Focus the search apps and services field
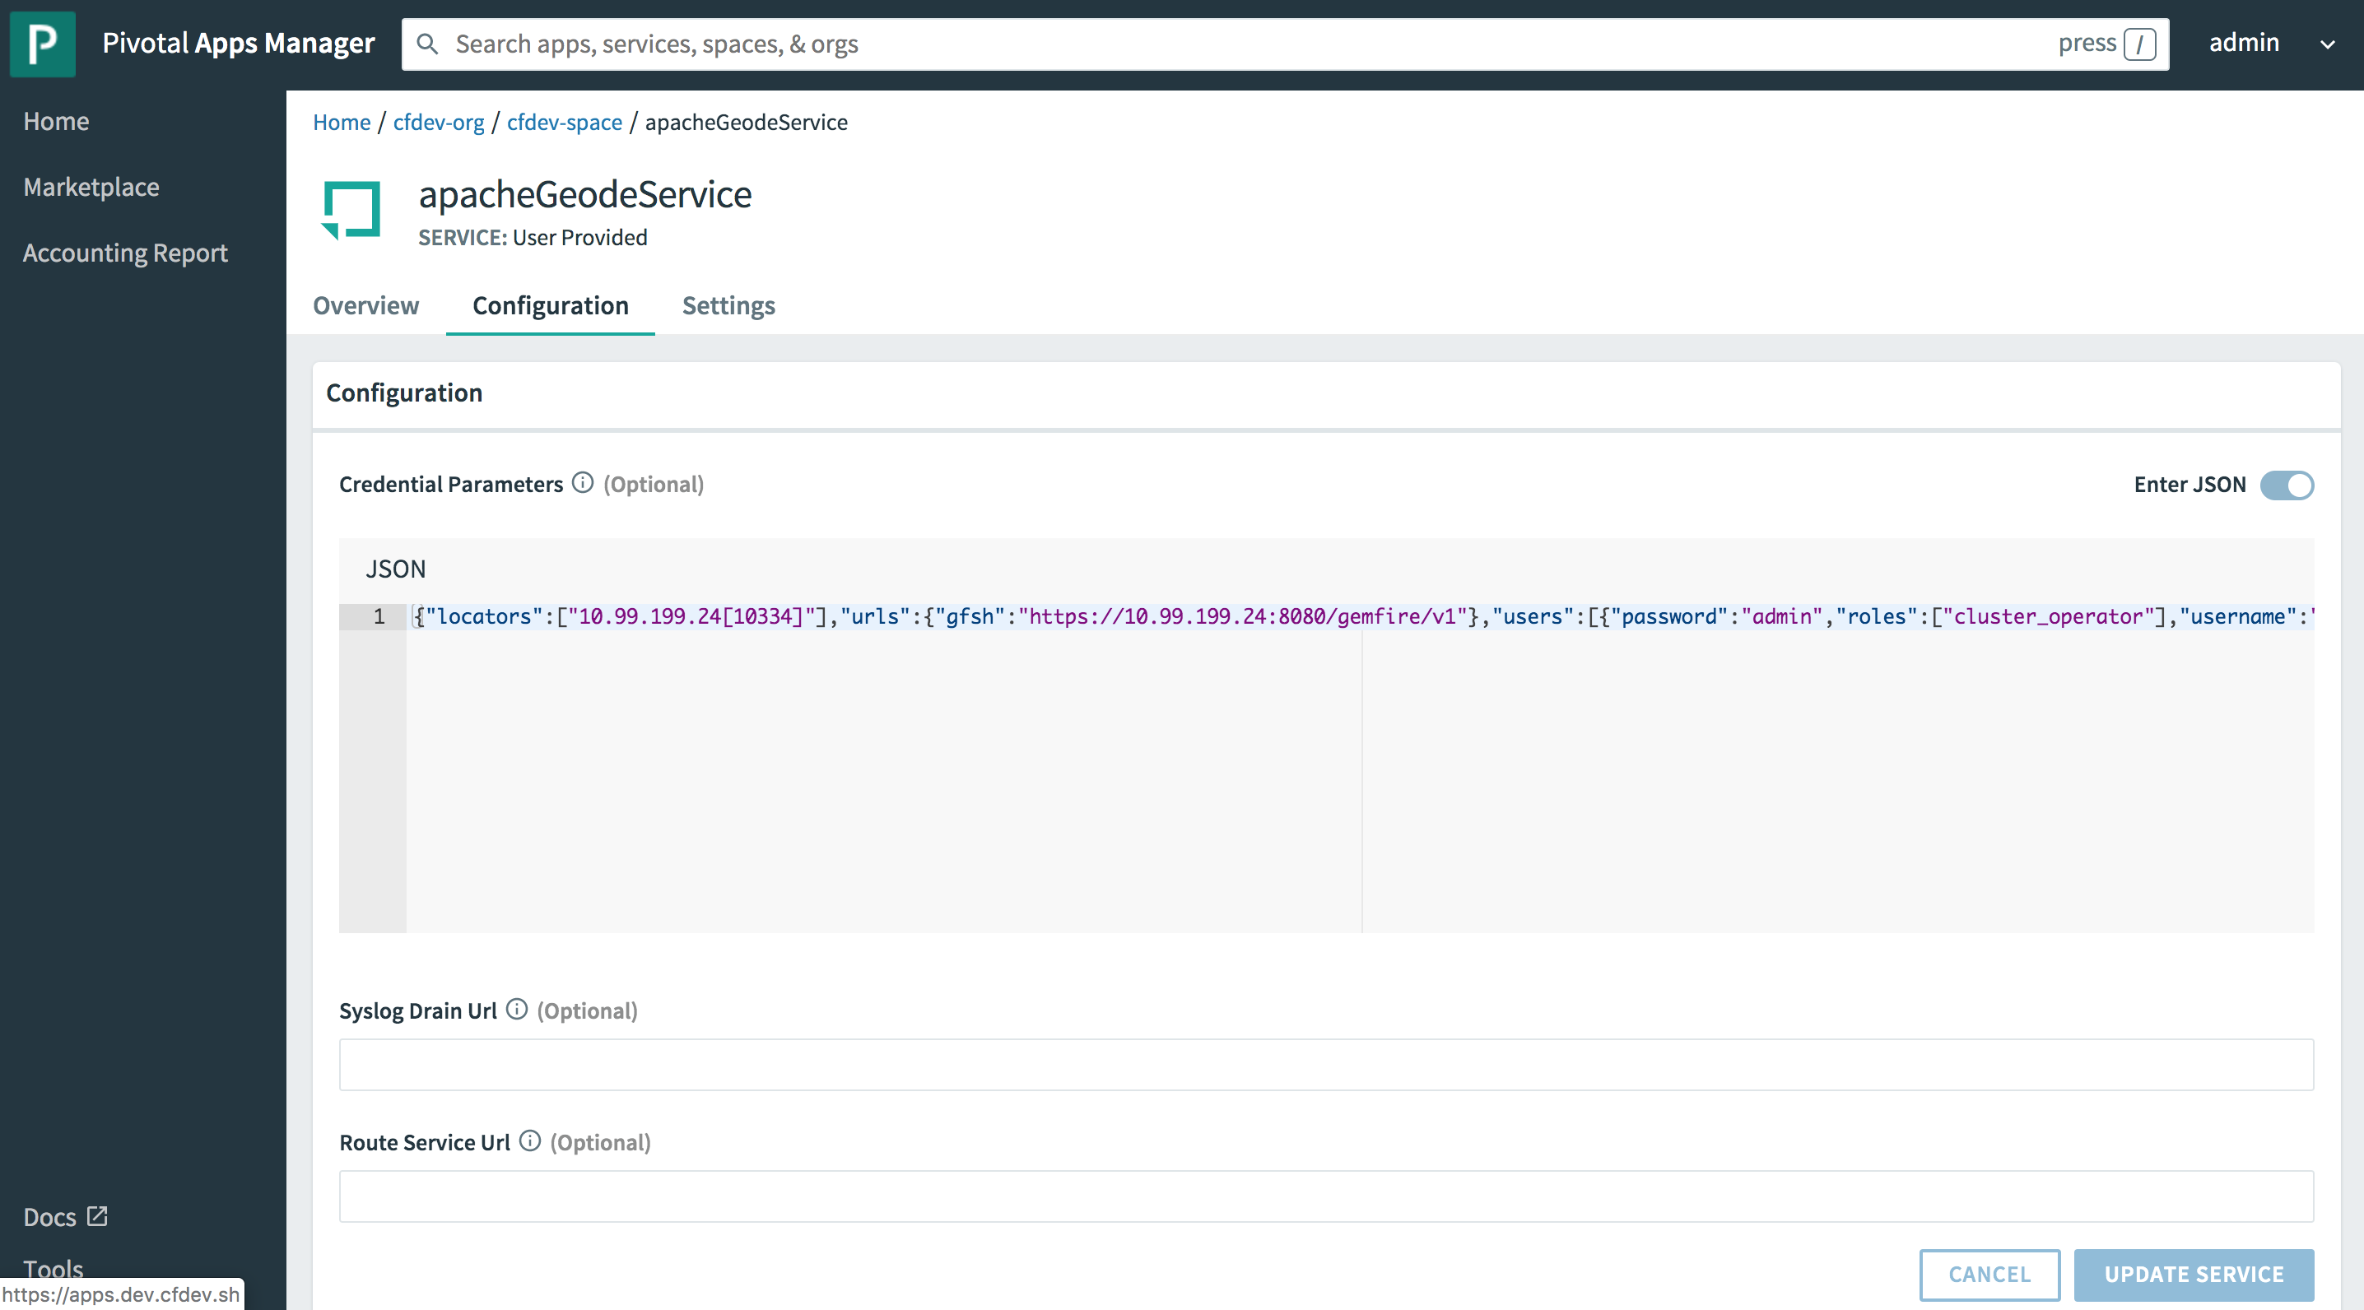Screen dimensions: 2364x1310 point(1285,44)
